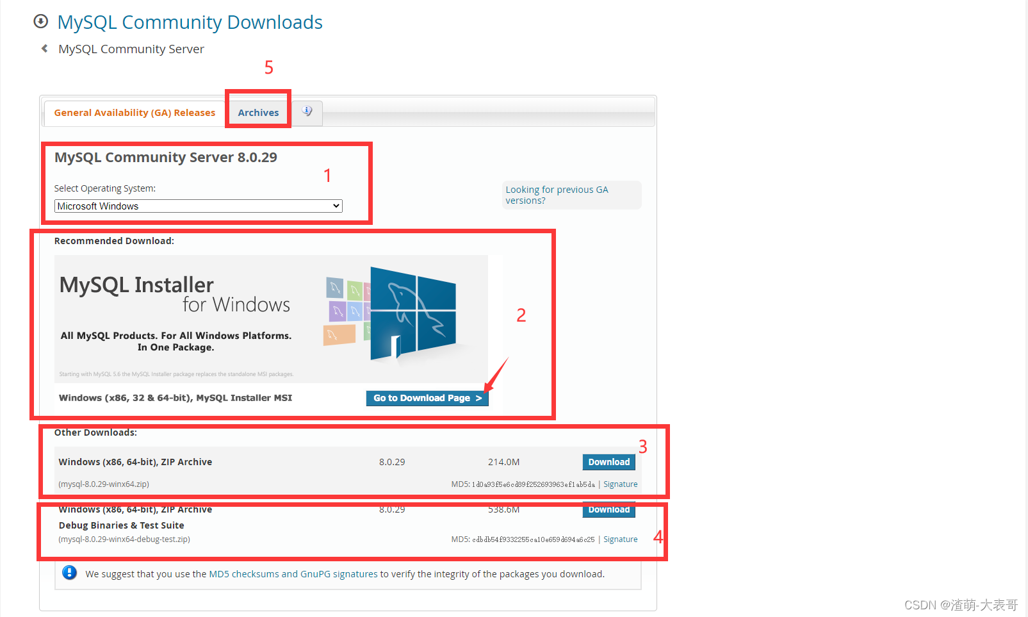
Task: Click the download circle icon beside page title
Action: pyautogui.click(x=40, y=21)
